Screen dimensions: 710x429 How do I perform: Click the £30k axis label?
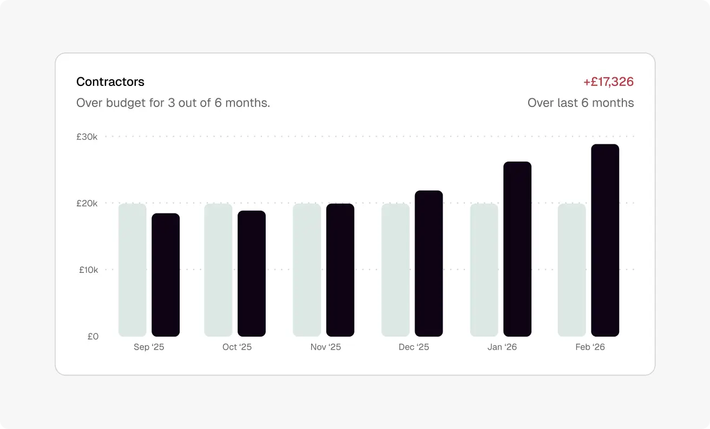click(87, 137)
